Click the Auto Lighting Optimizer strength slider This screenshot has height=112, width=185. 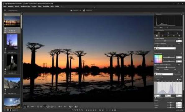pyautogui.click(x=166, y=67)
